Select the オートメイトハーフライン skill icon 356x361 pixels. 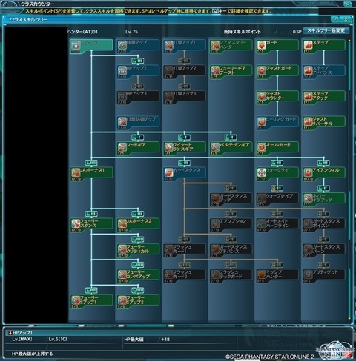click(x=262, y=224)
